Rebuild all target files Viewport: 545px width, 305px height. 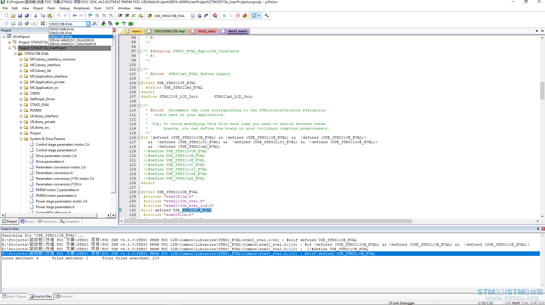[20, 24]
